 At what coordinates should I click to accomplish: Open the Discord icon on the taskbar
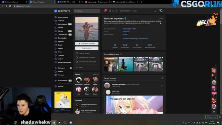(71, 123)
